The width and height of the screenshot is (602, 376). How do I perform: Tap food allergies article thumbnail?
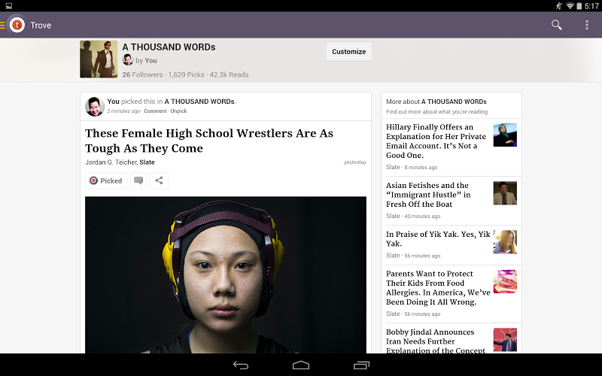[505, 281]
